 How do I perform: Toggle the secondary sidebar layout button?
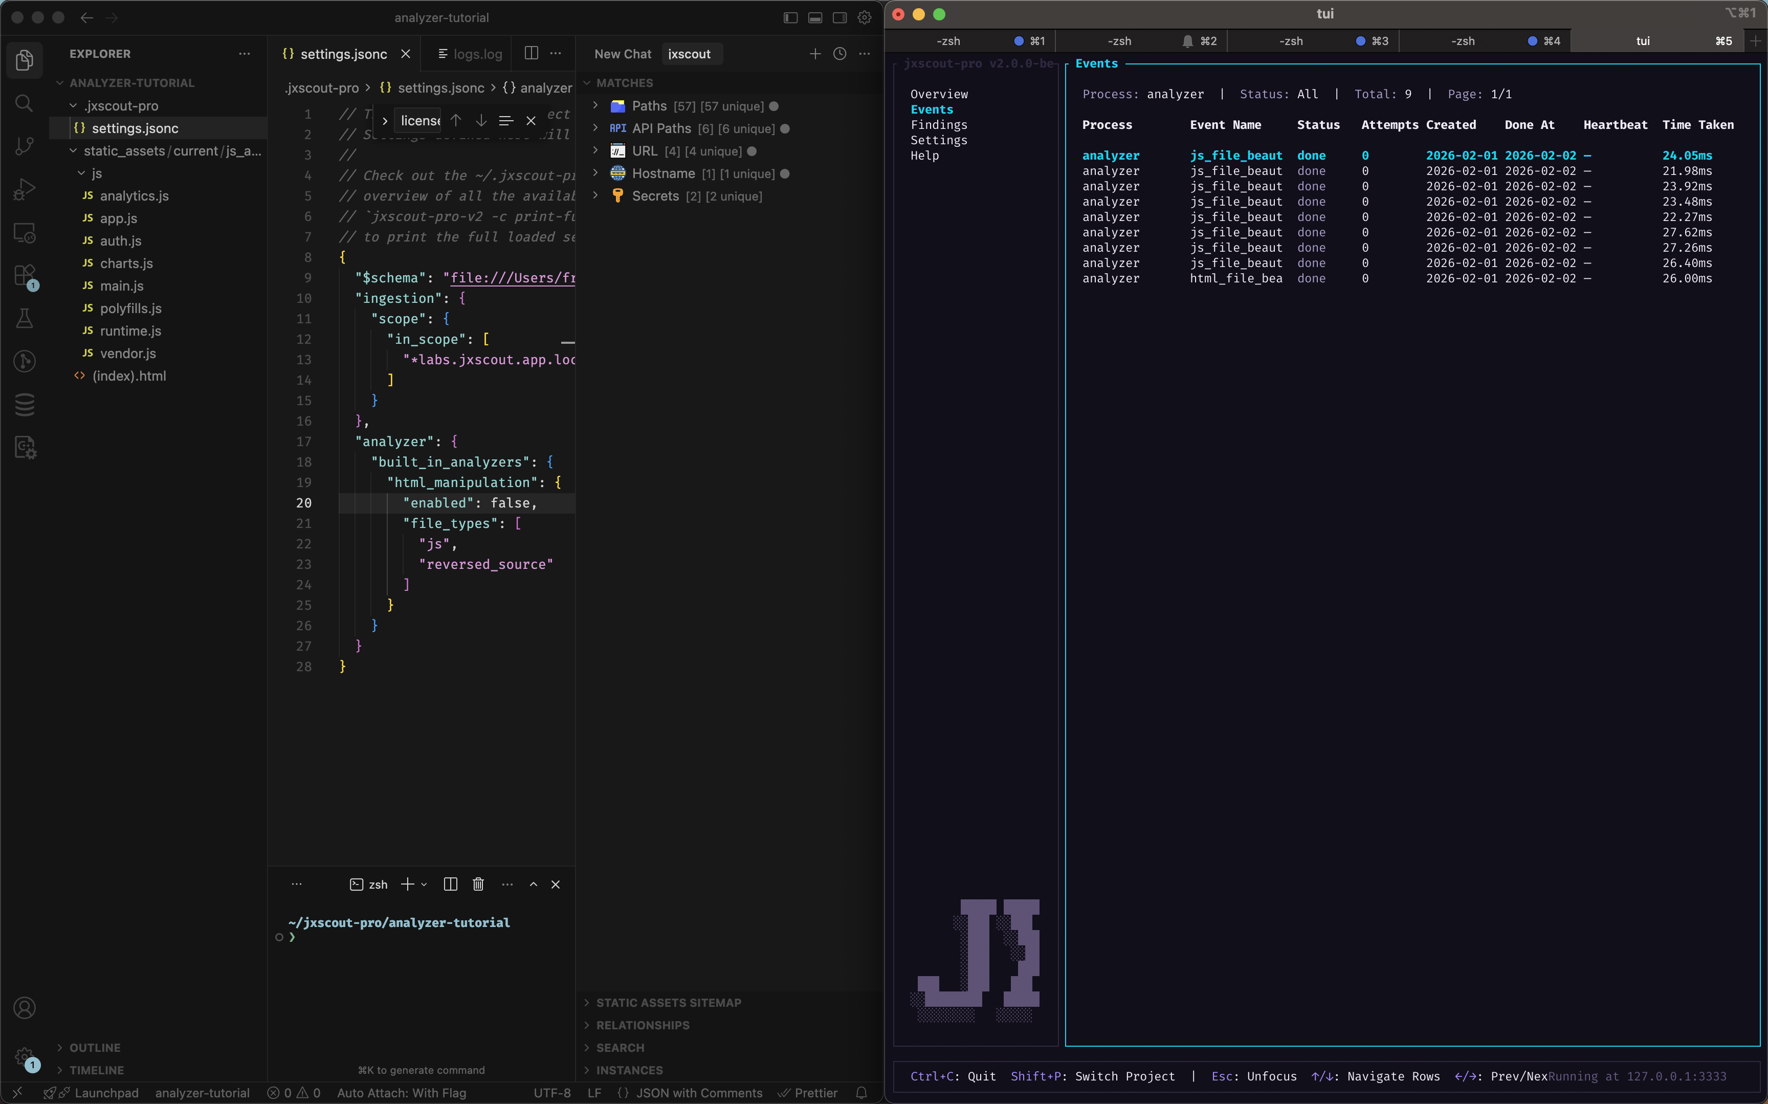(840, 17)
